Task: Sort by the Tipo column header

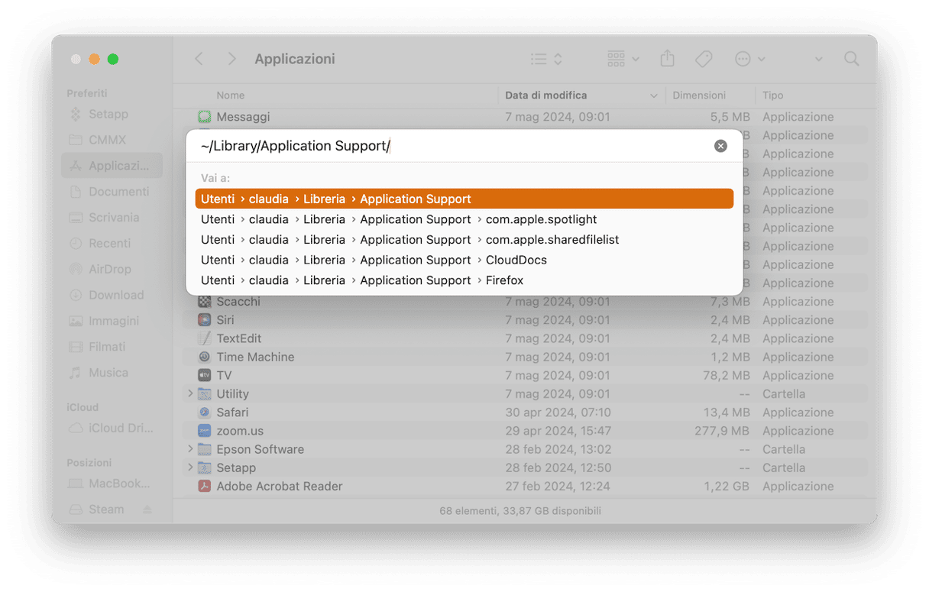Action: point(772,95)
